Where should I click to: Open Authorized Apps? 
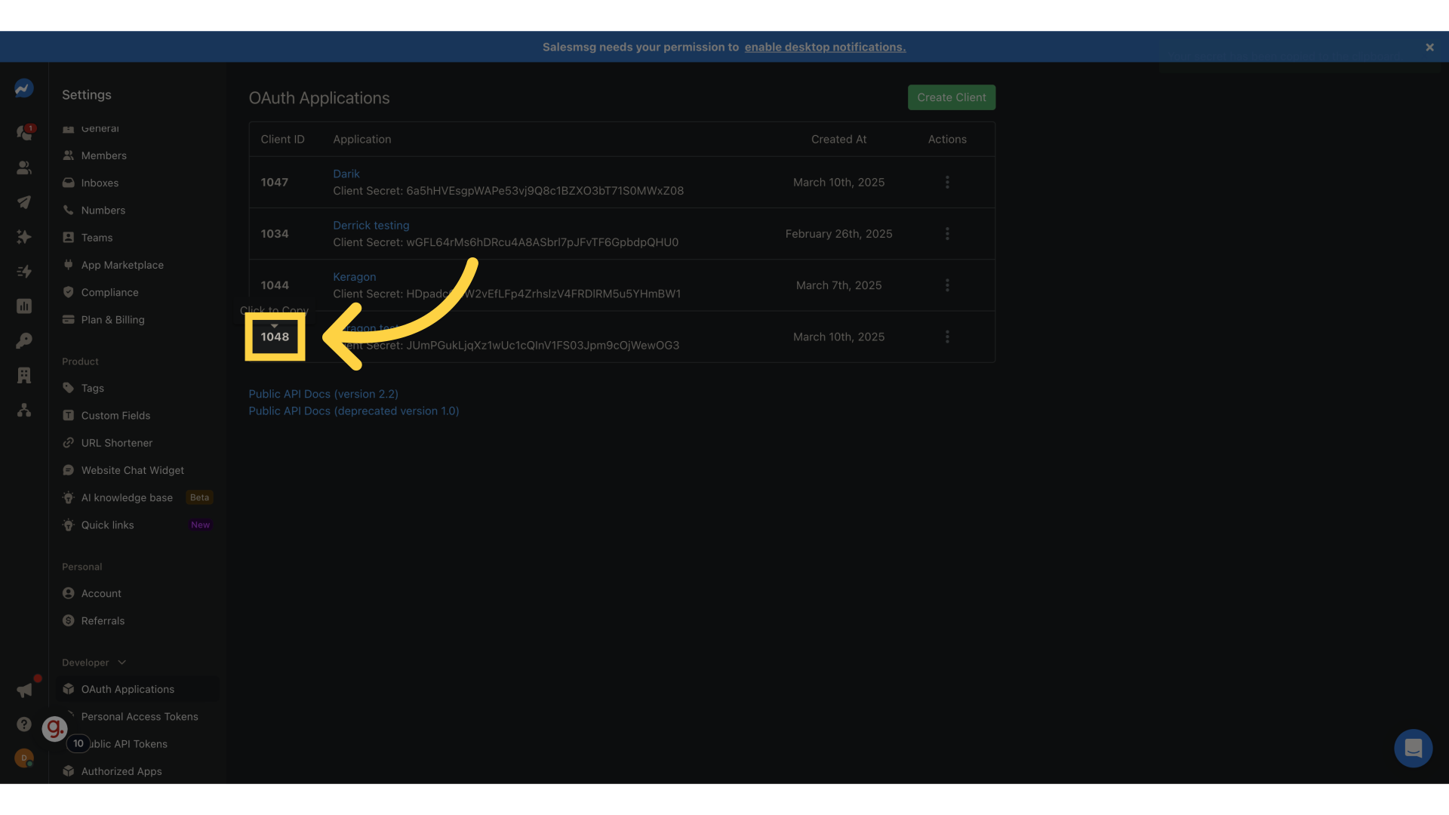(x=122, y=771)
